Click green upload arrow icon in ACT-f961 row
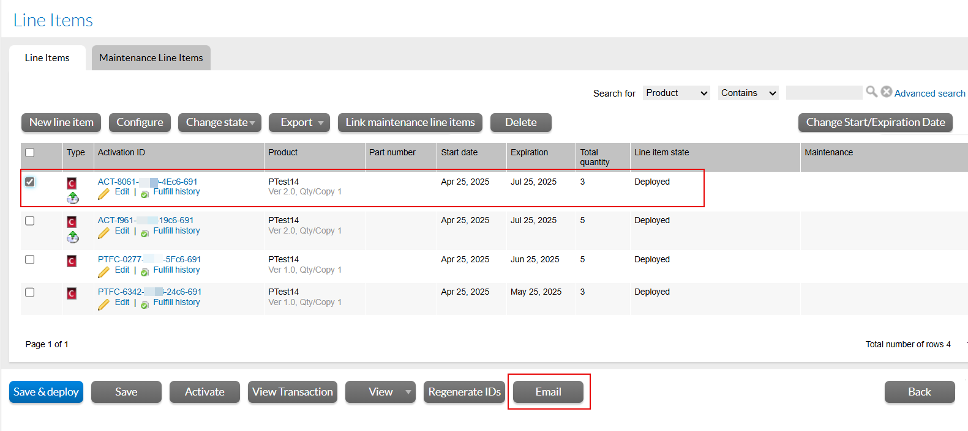 click(73, 237)
